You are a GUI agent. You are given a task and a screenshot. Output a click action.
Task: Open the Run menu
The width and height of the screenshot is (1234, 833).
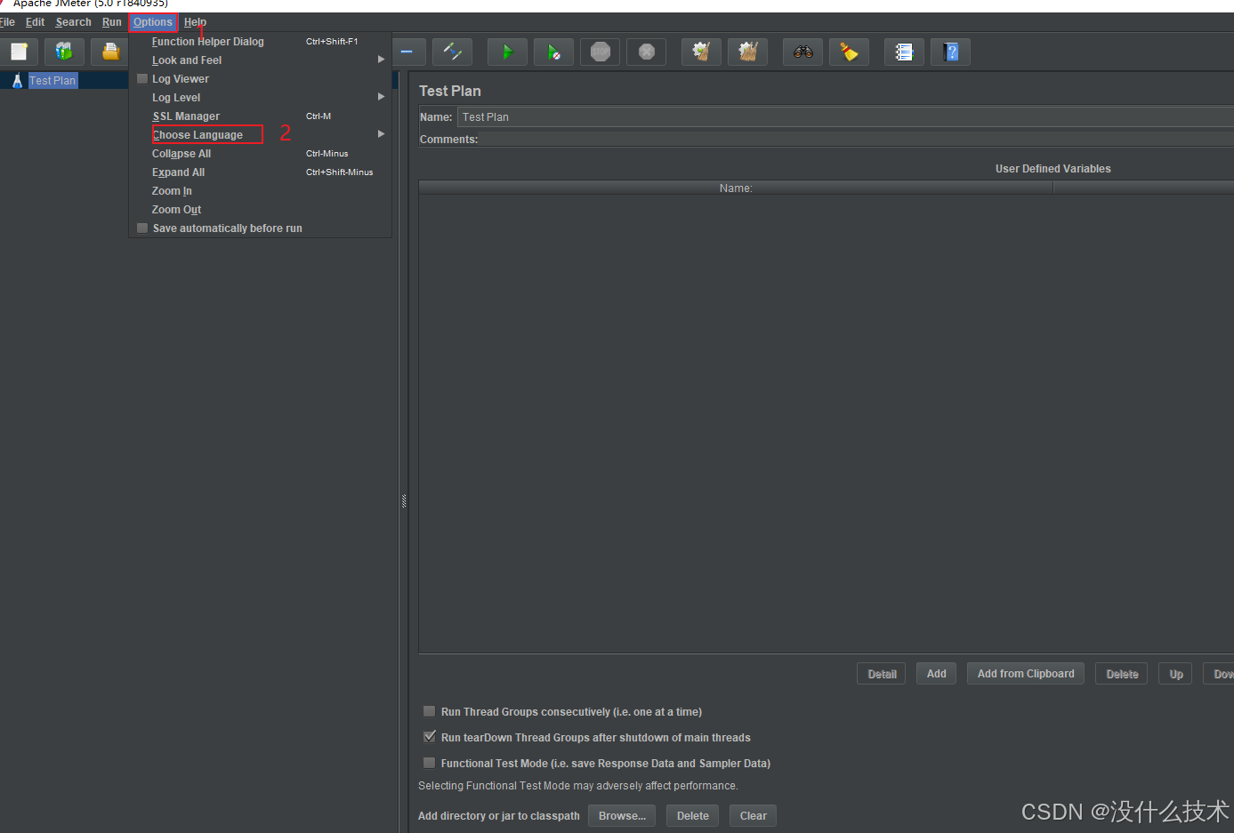111,22
